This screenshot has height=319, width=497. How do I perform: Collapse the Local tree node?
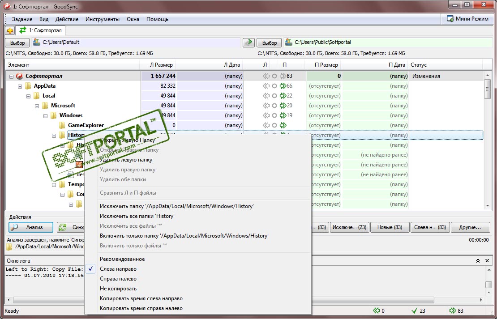pyautogui.click(x=29, y=96)
